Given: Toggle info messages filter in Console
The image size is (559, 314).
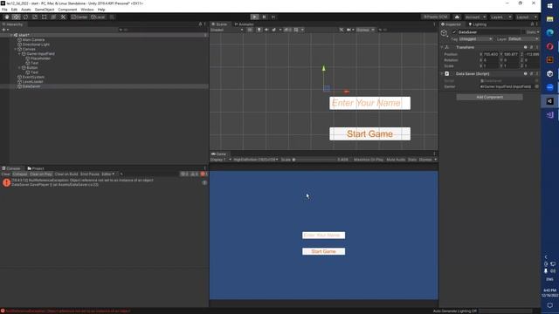Looking at the screenshot, I should (184, 174).
